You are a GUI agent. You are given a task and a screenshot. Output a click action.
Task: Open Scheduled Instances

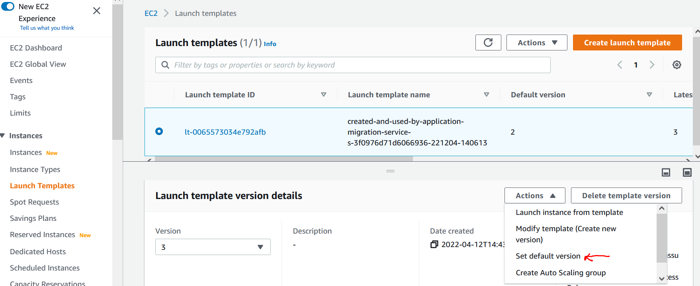pos(45,268)
